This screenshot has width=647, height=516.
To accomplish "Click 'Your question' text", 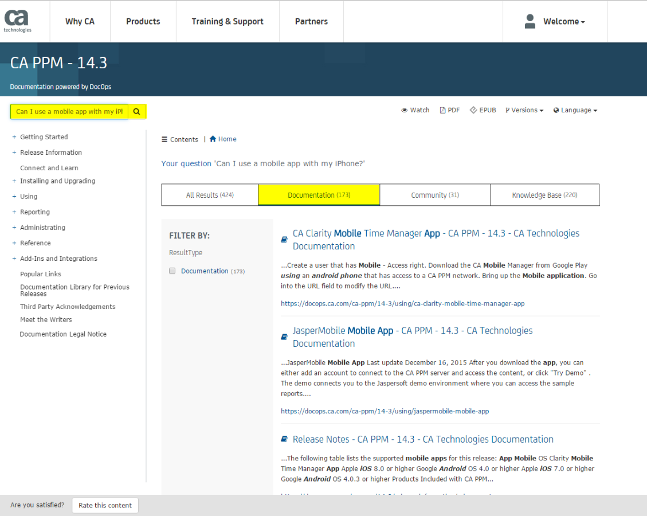I will point(186,163).
